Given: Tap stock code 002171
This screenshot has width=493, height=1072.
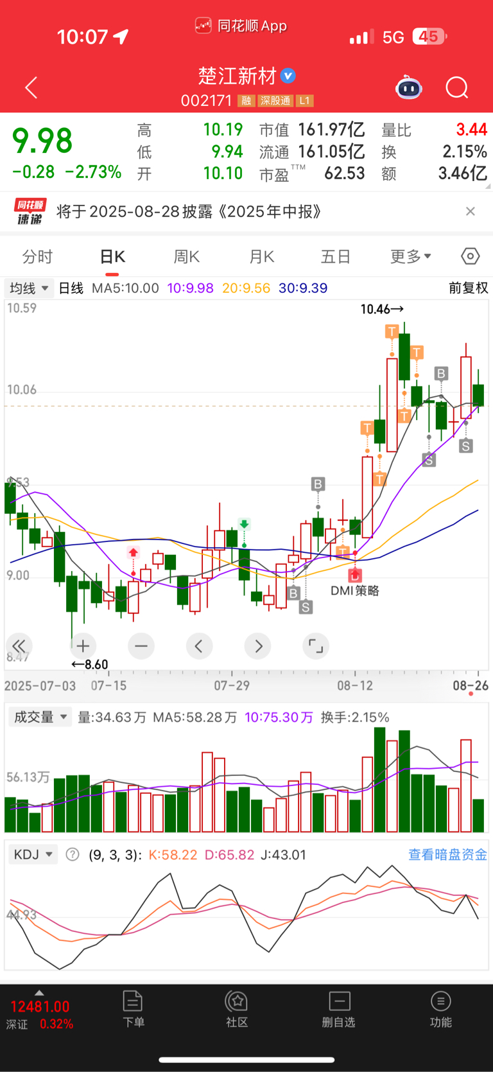Looking at the screenshot, I should [x=206, y=101].
